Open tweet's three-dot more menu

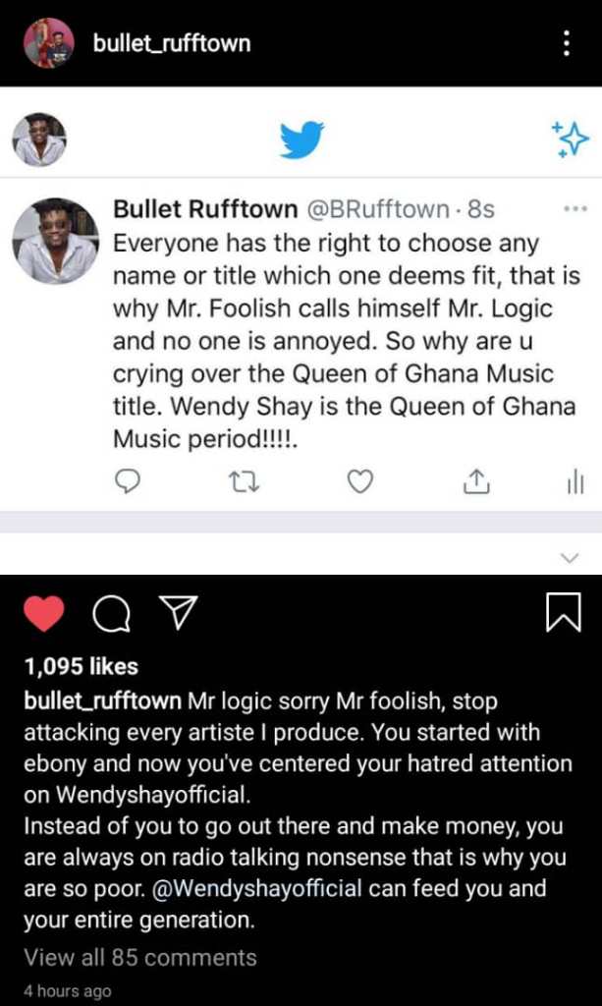click(575, 208)
